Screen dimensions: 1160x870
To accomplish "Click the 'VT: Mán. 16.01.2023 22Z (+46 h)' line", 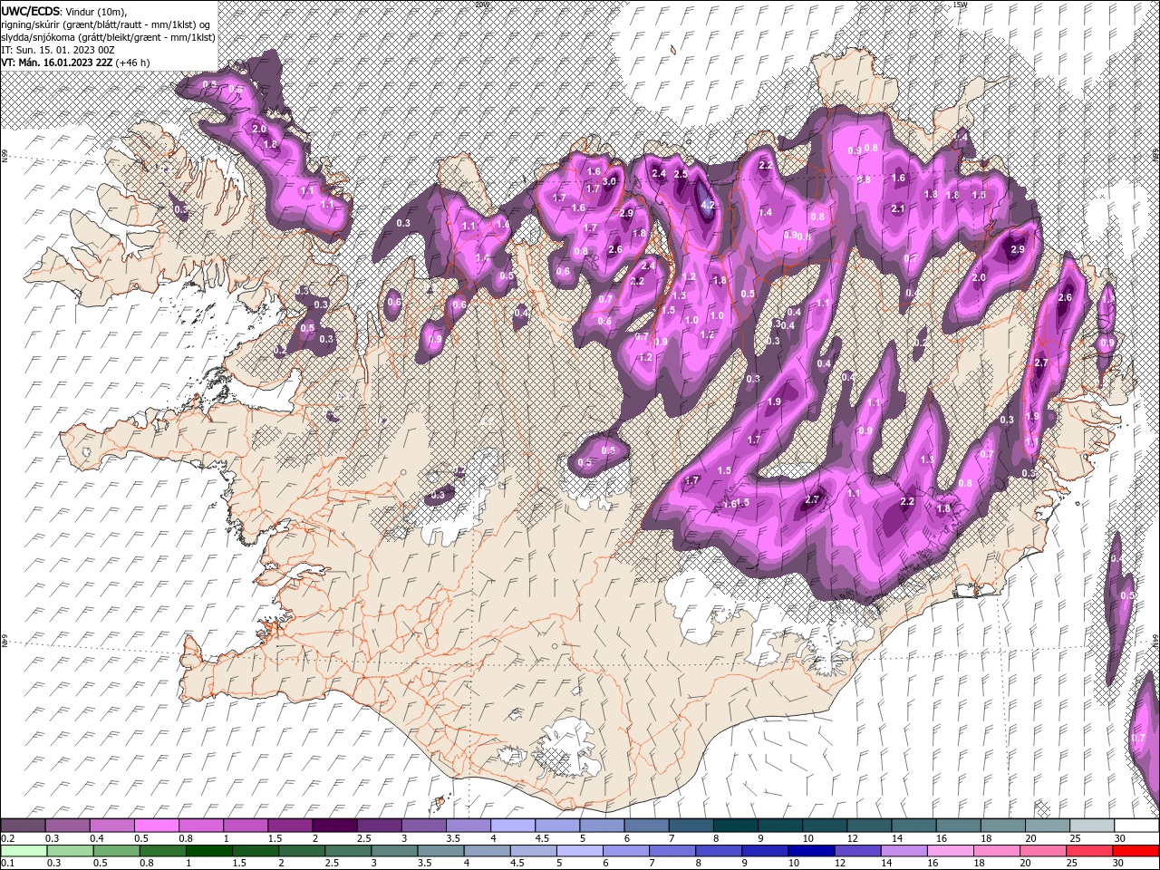I will [76, 63].
